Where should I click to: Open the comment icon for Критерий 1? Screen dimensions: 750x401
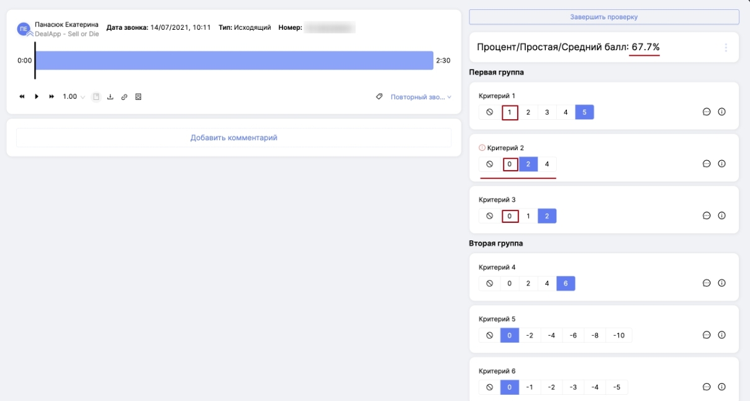(x=706, y=112)
